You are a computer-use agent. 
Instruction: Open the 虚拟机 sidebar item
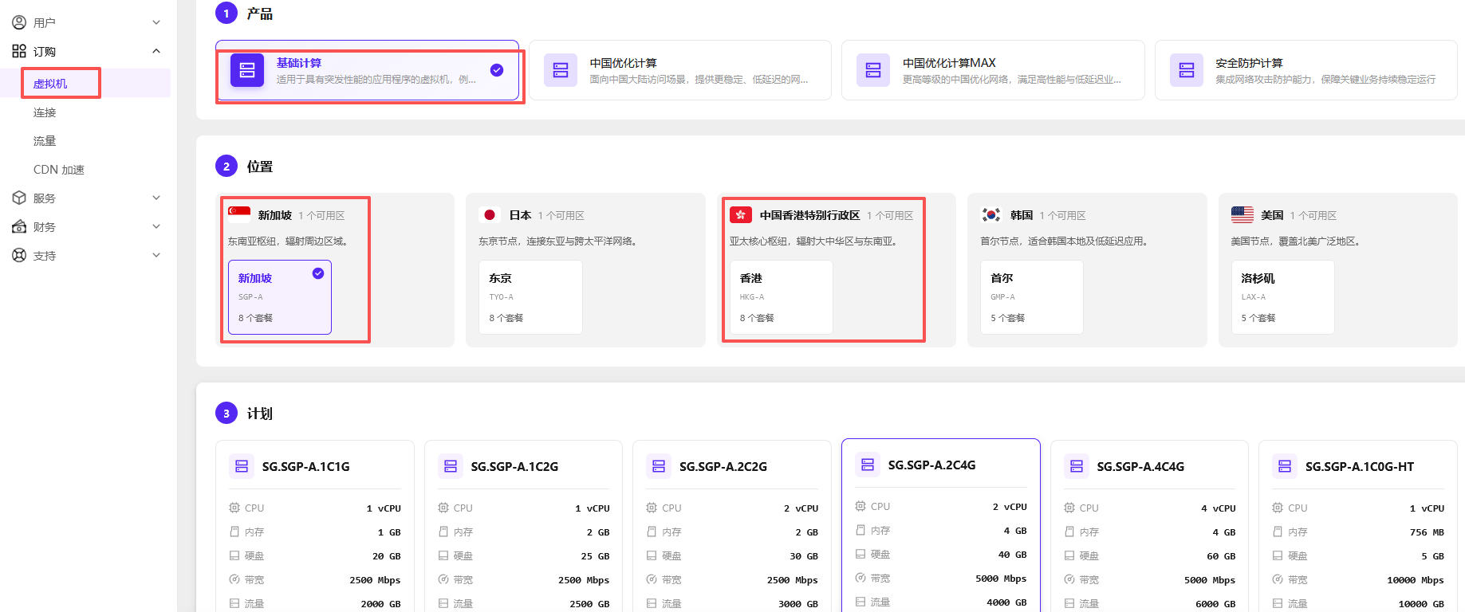coord(85,83)
